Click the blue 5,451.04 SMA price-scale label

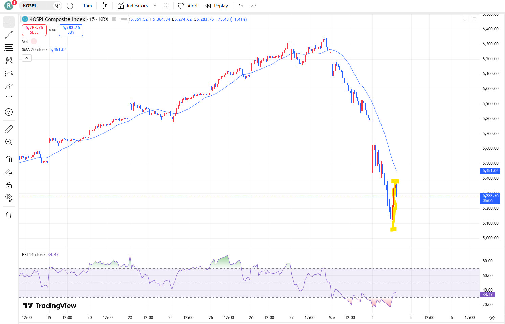point(490,171)
